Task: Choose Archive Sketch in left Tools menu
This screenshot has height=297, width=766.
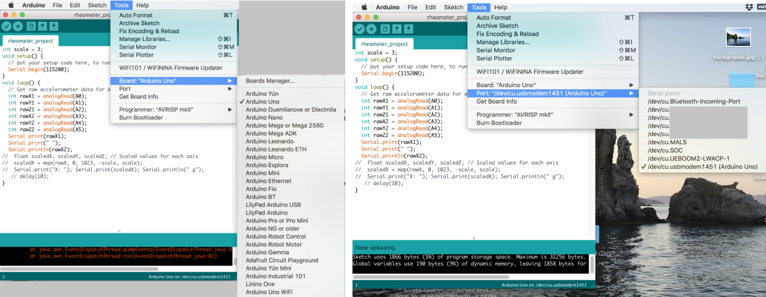Action: 174,23
